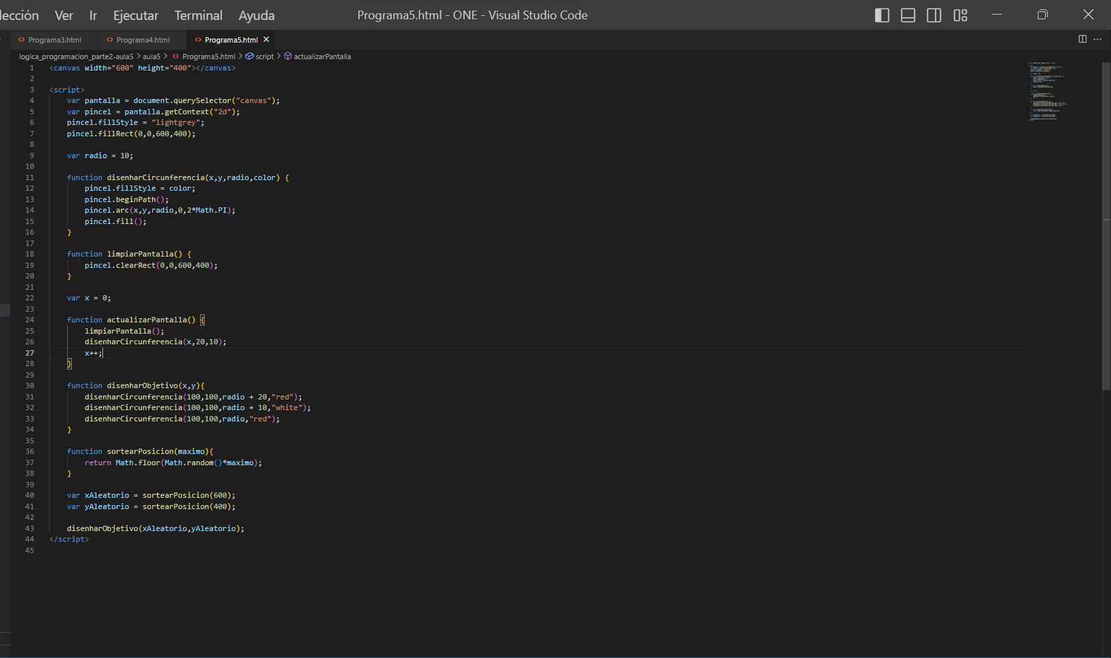Click 'return Math.floor(Math.random()*maximo);' line

173,463
